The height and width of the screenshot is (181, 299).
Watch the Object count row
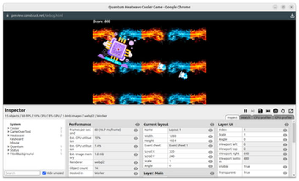[136, 168]
